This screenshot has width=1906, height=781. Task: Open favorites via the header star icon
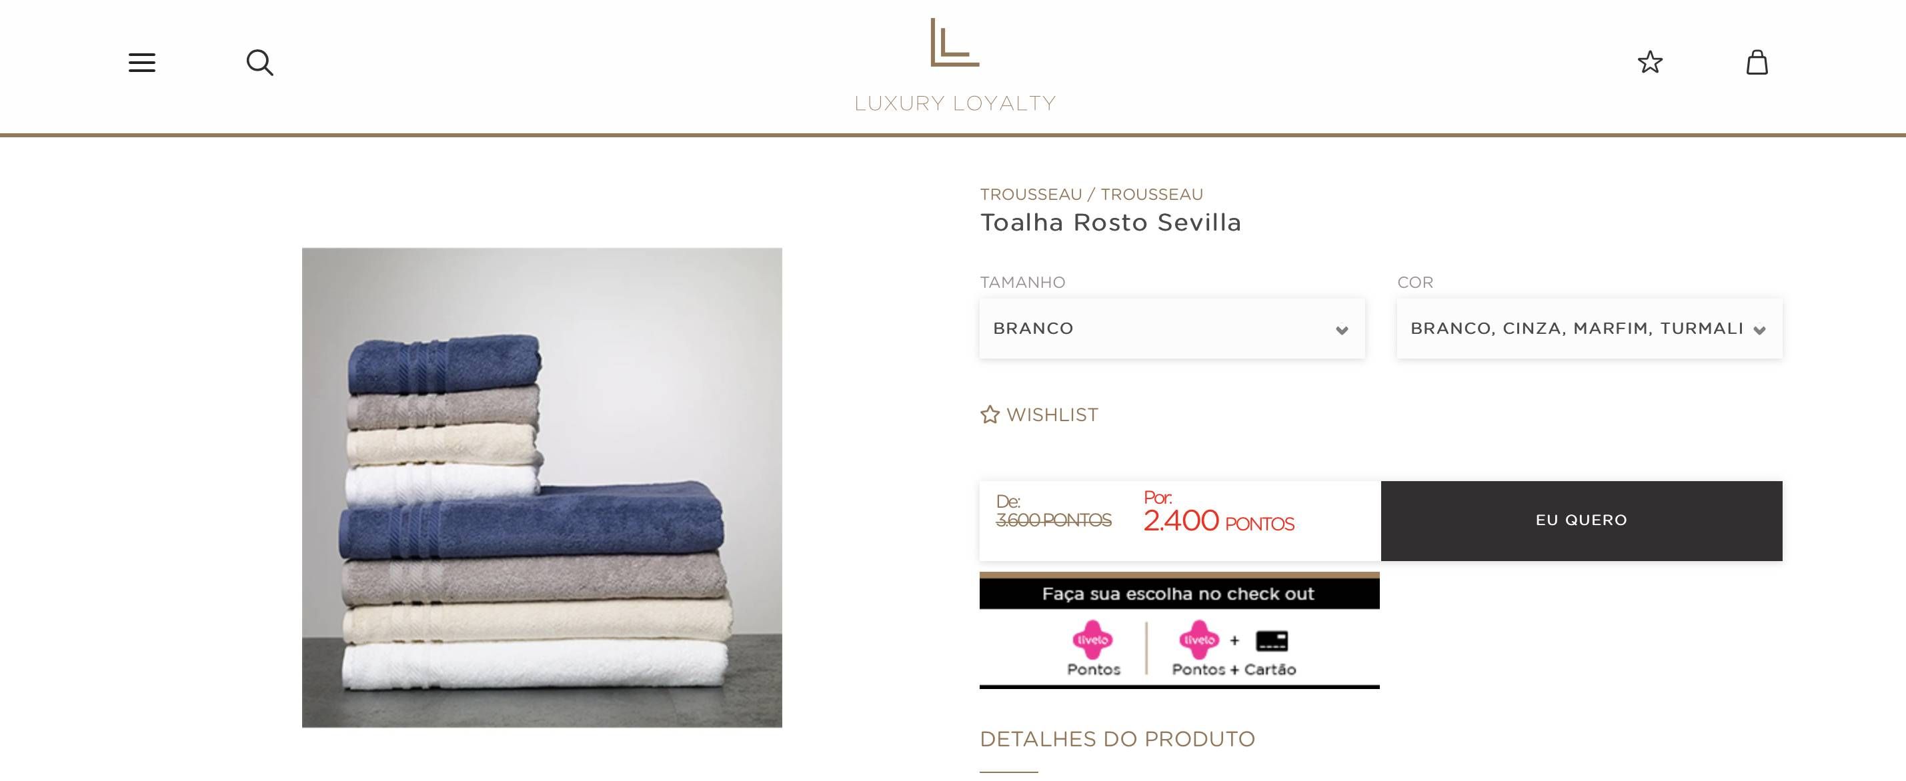[1650, 62]
